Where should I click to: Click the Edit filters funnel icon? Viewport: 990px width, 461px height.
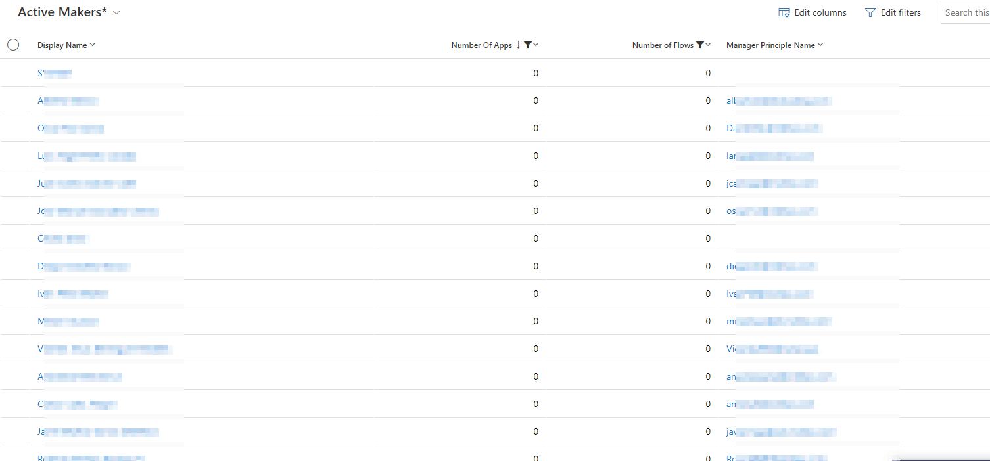point(869,12)
